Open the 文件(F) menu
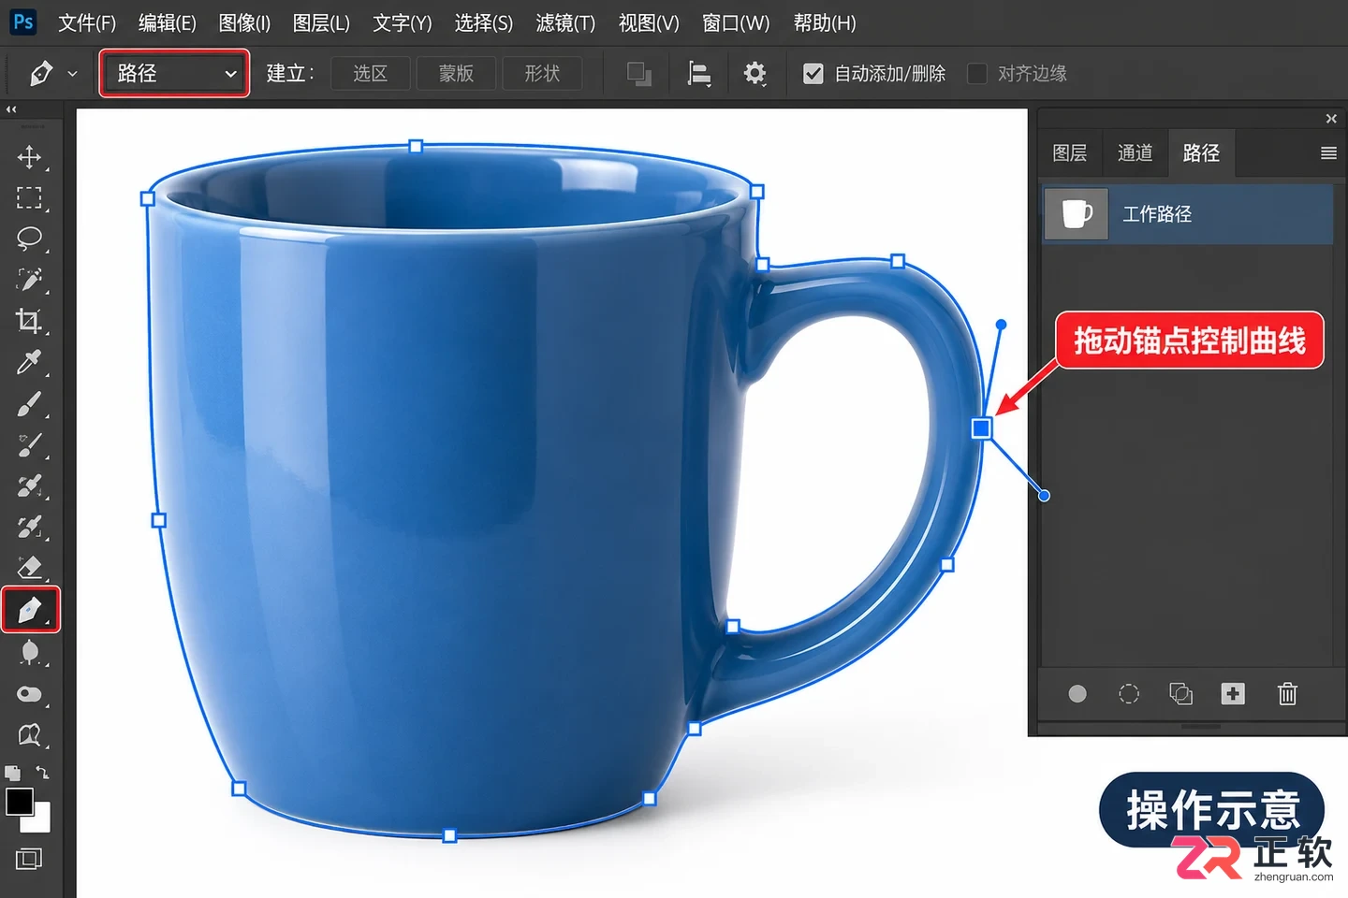Screen dimensions: 1348x898 pos(87,22)
